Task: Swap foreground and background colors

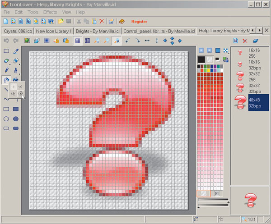Action: 225,59
